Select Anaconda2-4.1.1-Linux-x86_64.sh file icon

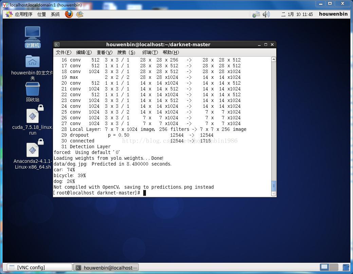[x=33, y=150]
